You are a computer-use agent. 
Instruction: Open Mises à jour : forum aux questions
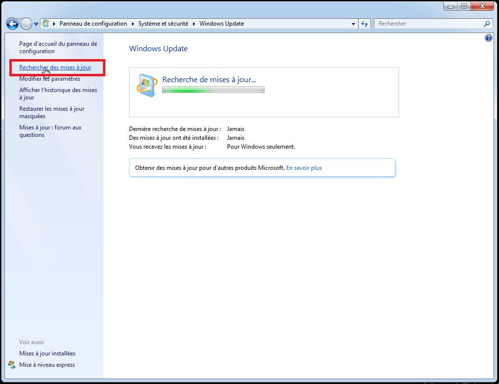point(50,131)
